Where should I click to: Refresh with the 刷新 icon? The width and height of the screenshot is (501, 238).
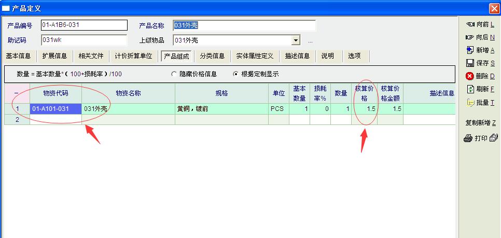point(470,89)
